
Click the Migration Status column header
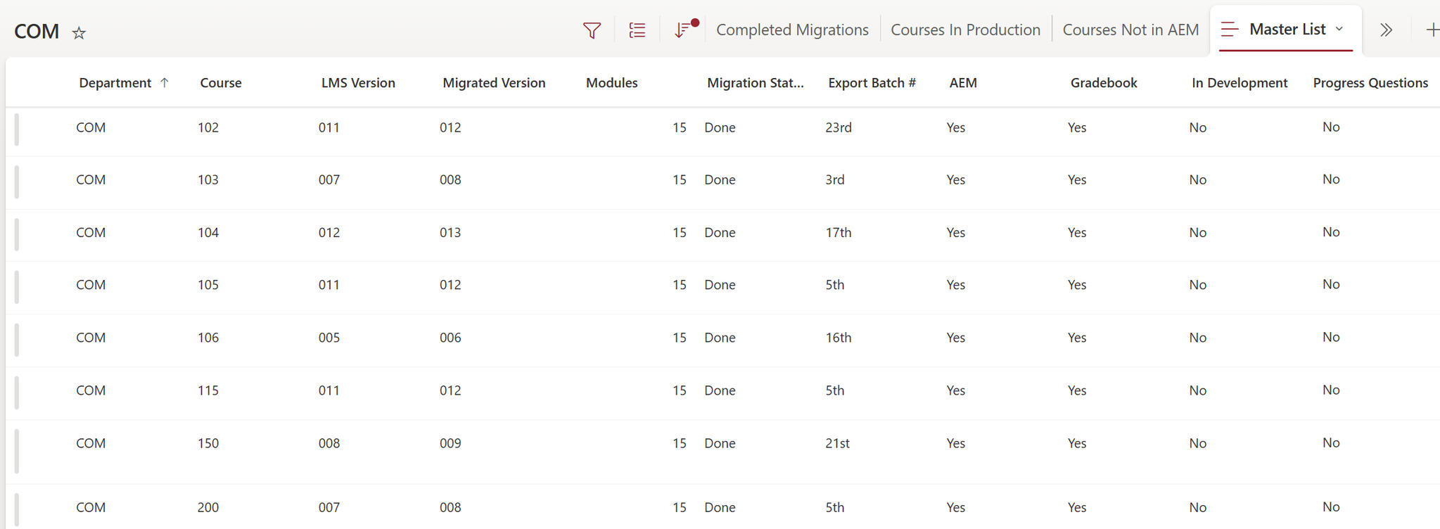coord(755,83)
